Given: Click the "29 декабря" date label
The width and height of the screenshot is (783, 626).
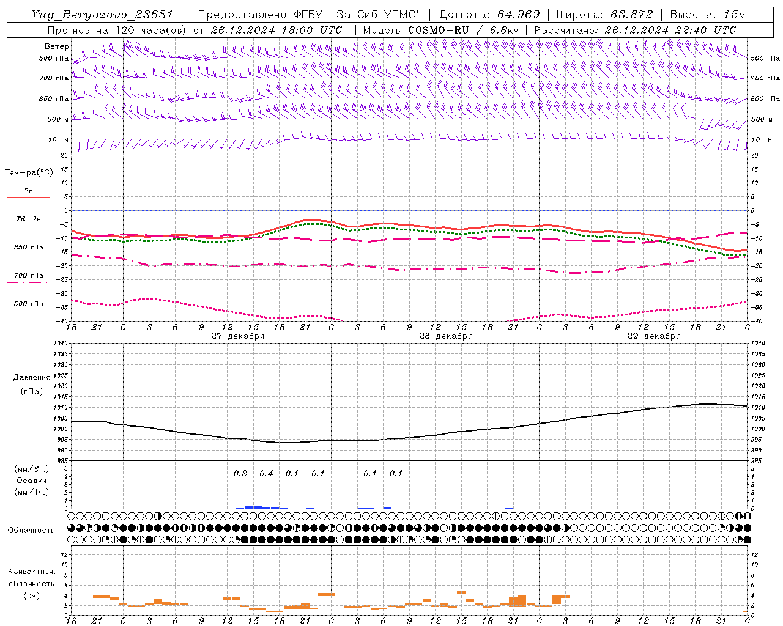Looking at the screenshot, I should tap(654, 336).
